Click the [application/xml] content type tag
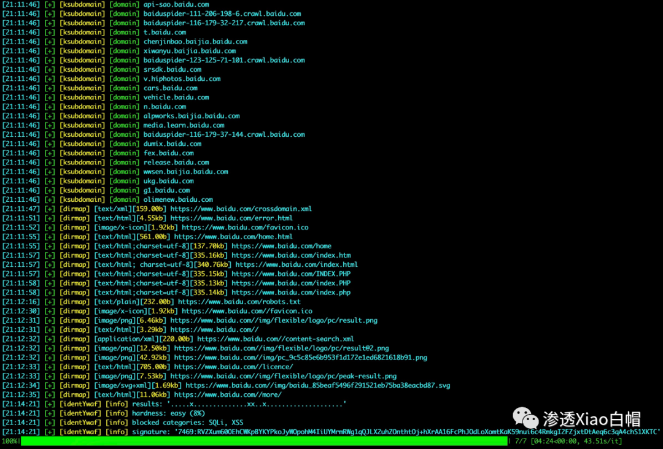 (126, 339)
